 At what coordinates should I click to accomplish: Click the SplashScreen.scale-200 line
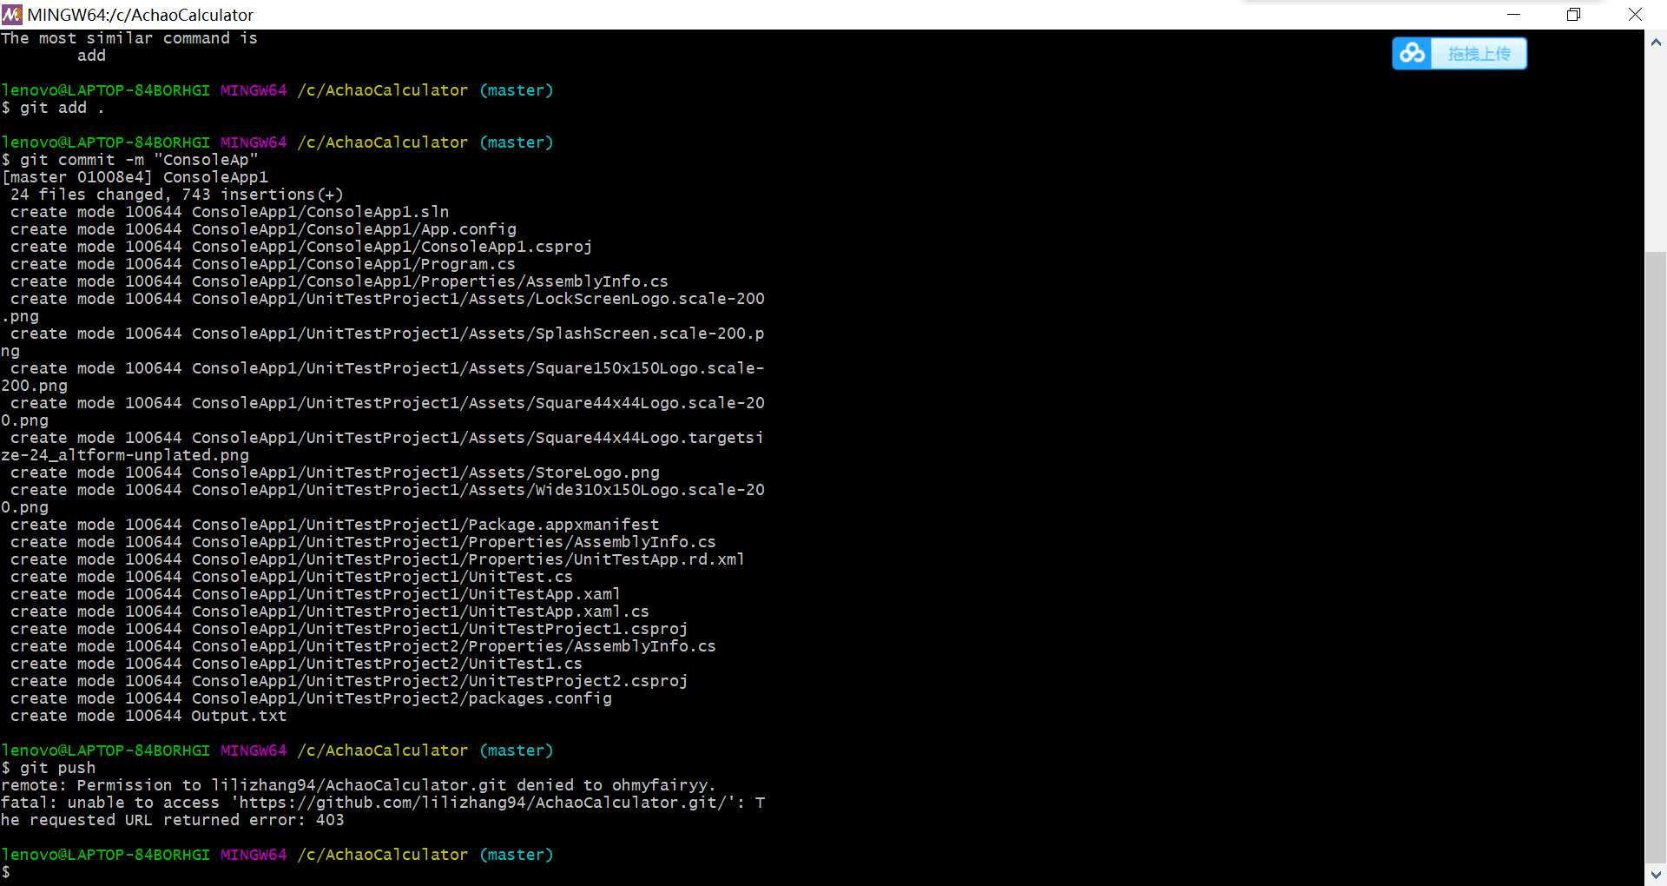click(387, 334)
